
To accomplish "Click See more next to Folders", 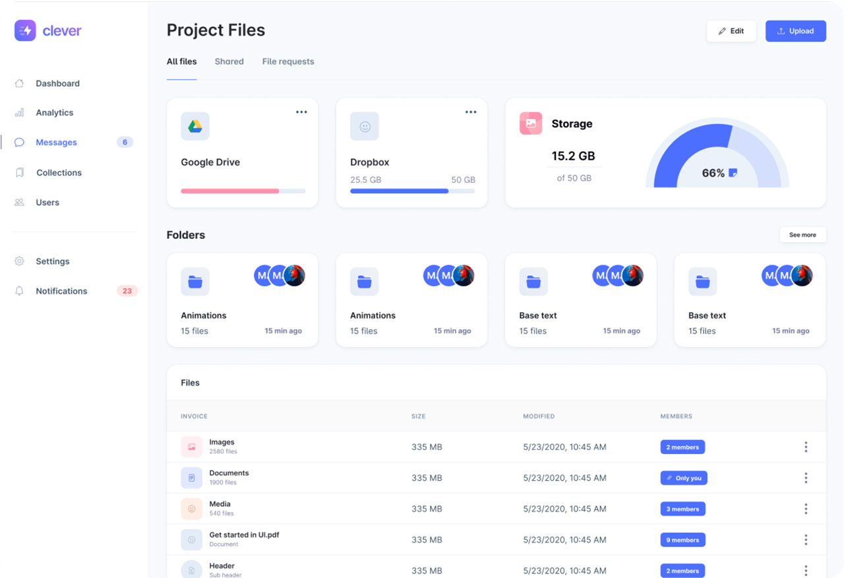I will pos(802,235).
